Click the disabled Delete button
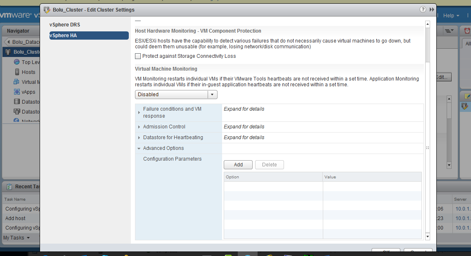The image size is (471, 256). (270, 165)
